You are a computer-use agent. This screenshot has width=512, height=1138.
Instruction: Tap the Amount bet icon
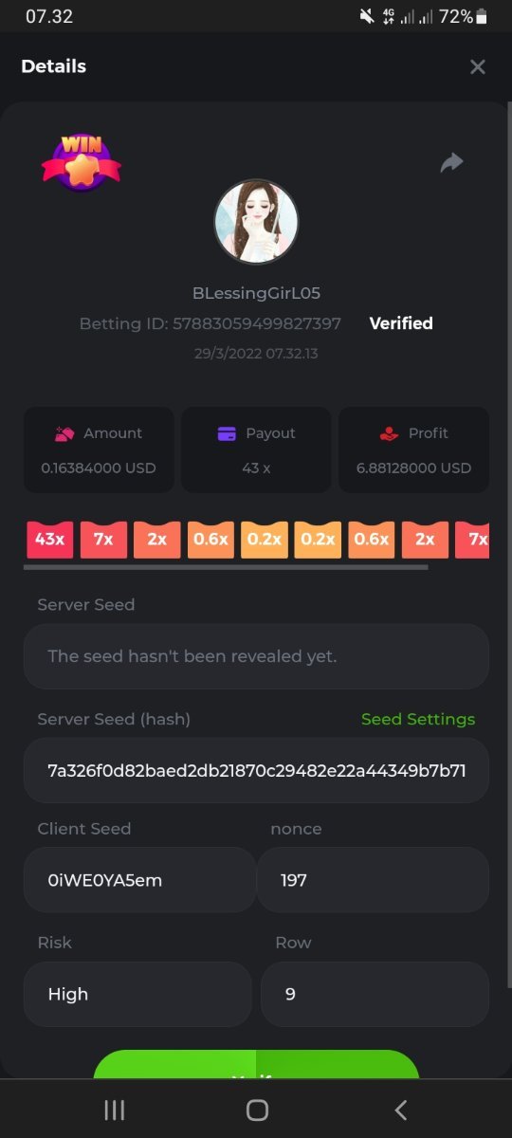64,433
